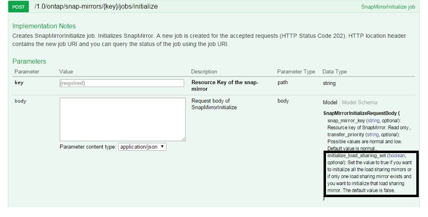428x217 pixels.
Task: Click the transfer_priority property name
Action: [346, 134]
